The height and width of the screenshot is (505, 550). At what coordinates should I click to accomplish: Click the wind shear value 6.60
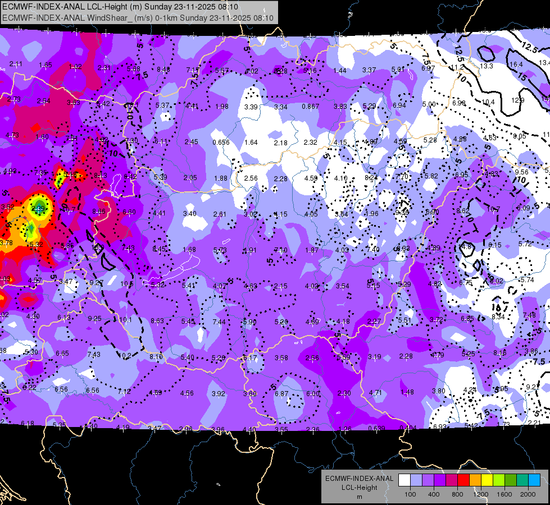click(129, 212)
